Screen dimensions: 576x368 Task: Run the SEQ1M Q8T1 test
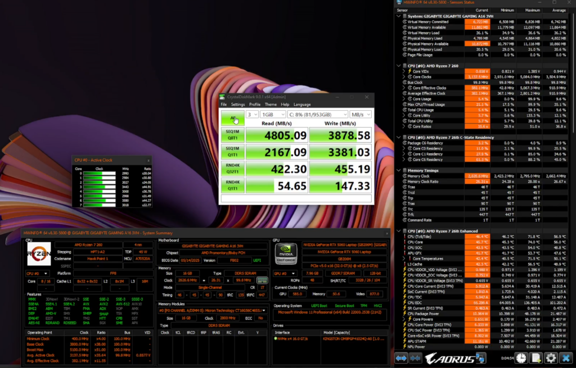[232, 135]
